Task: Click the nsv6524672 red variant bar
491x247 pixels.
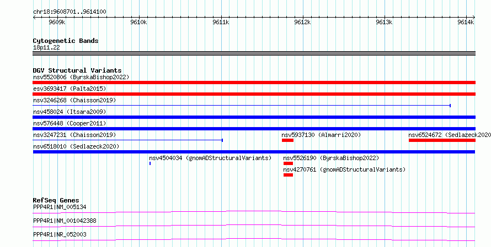Action: (x=442, y=140)
